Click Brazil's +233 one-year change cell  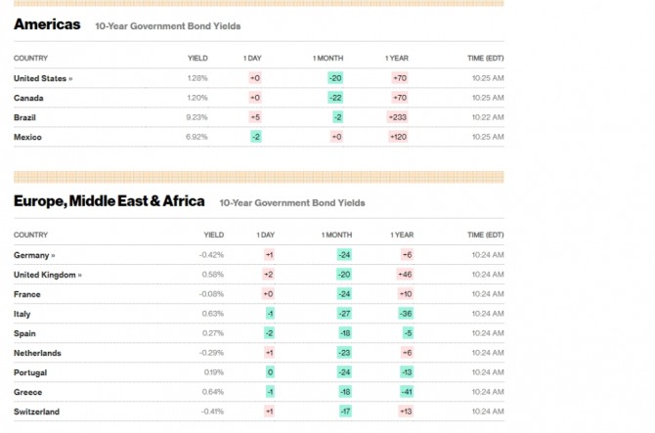tap(397, 117)
